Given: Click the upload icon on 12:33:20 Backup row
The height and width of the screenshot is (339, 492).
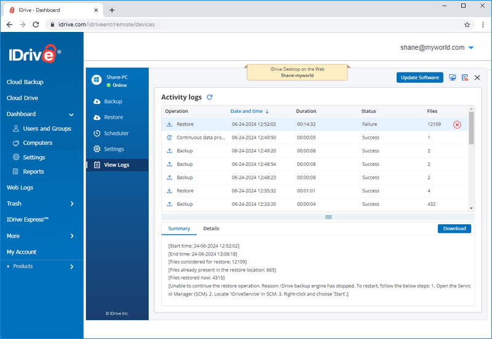Looking at the screenshot, I should [x=169, y=204].
